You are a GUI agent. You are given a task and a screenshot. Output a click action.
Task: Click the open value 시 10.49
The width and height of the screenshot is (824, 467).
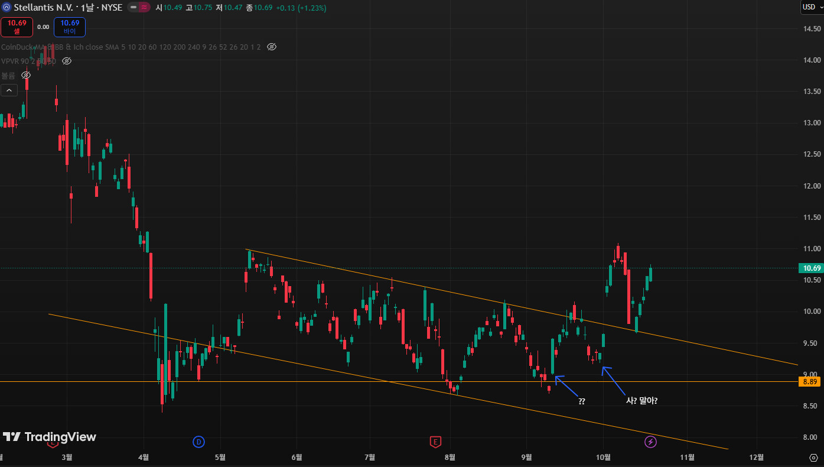tap(169, 8)
